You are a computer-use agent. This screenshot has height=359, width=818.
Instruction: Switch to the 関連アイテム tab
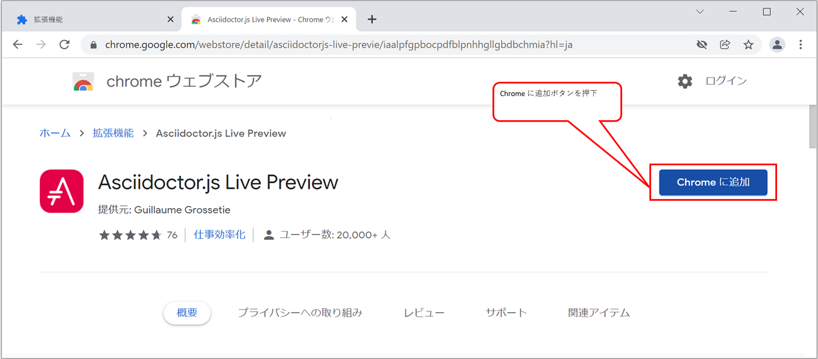[x=598, y=313]
